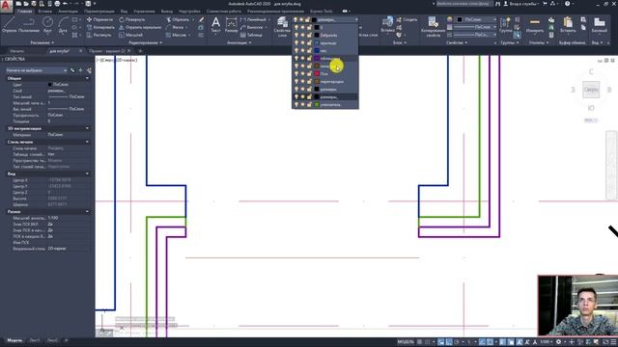The image size is (618, 347).
Task: Toggle the lightbulb for layer Оси
Action: (296, 73)
